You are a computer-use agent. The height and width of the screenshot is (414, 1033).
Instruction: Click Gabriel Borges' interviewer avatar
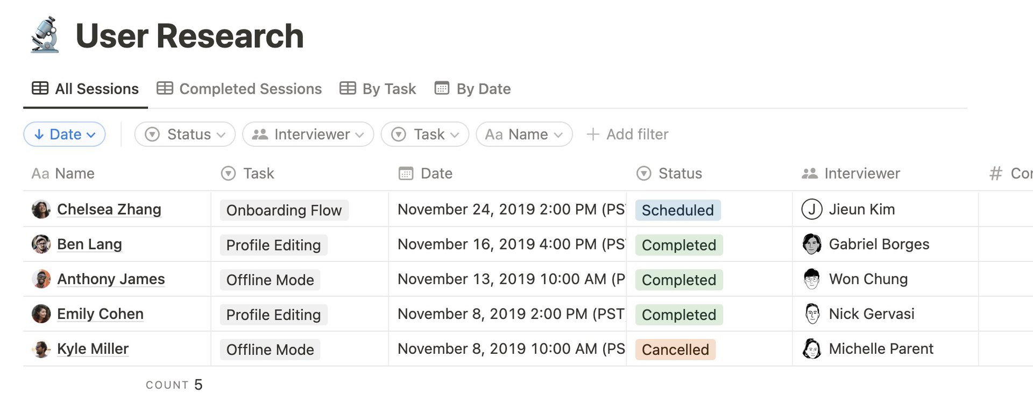point(811,244)
